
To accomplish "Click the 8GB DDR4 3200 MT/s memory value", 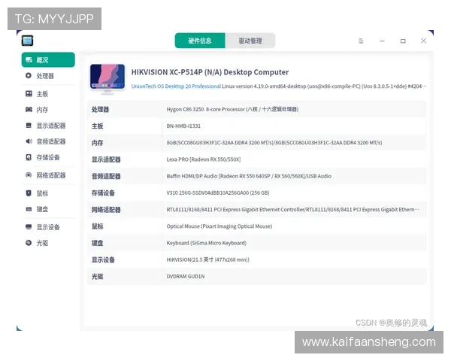I will pyautogui.click(x=274, y=142).
